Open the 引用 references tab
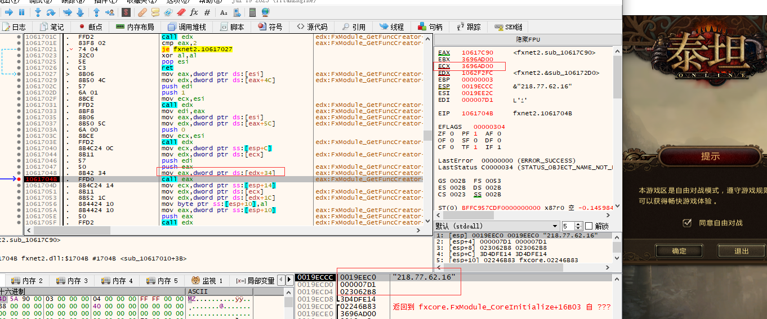Screen dimensions: 767x319 tap(353, 27)
